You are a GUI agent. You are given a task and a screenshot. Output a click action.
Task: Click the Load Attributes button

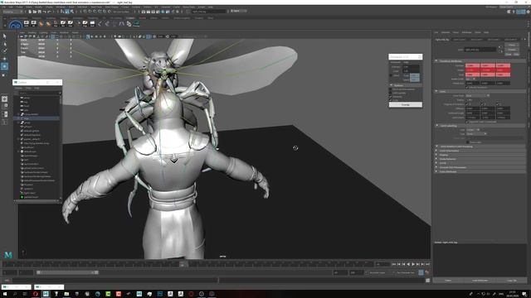pos(480,281)
